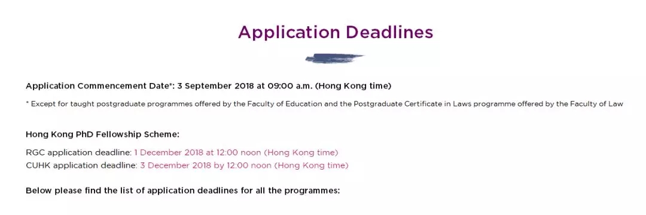The image size is (646, 215).
Task: Click the footnote starting "* Except for taught postgraduate"
Action: pyautogui.click(x=324, y=104)
